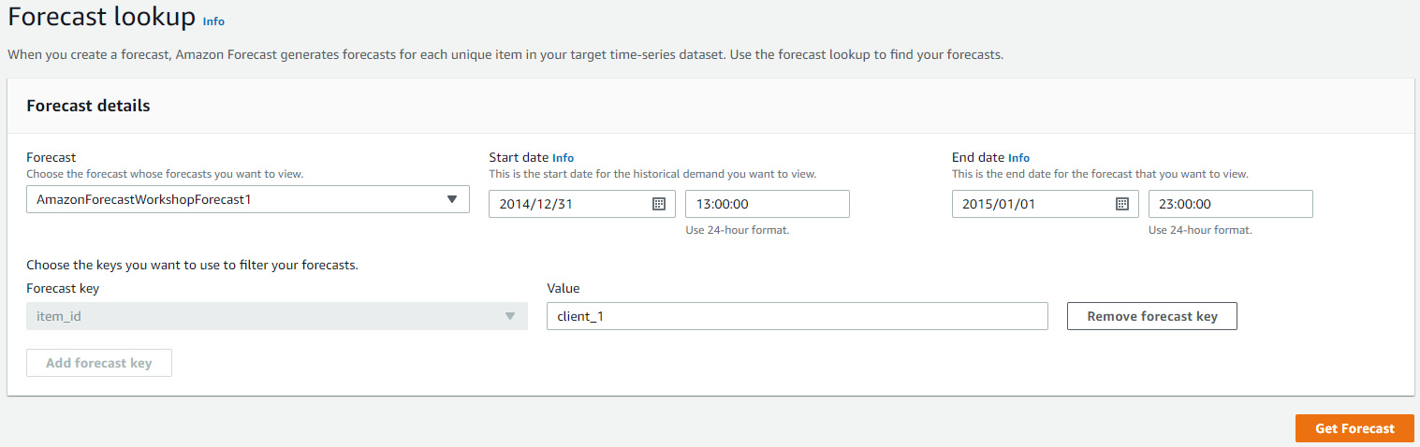Click the Get Forecast button
1420x447 pixels.
(x=1354, y=428)
